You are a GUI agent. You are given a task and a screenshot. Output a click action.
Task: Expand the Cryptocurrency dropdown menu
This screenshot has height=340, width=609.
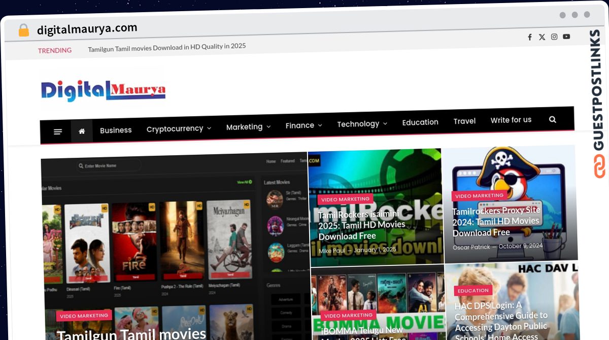pos(179,128)
